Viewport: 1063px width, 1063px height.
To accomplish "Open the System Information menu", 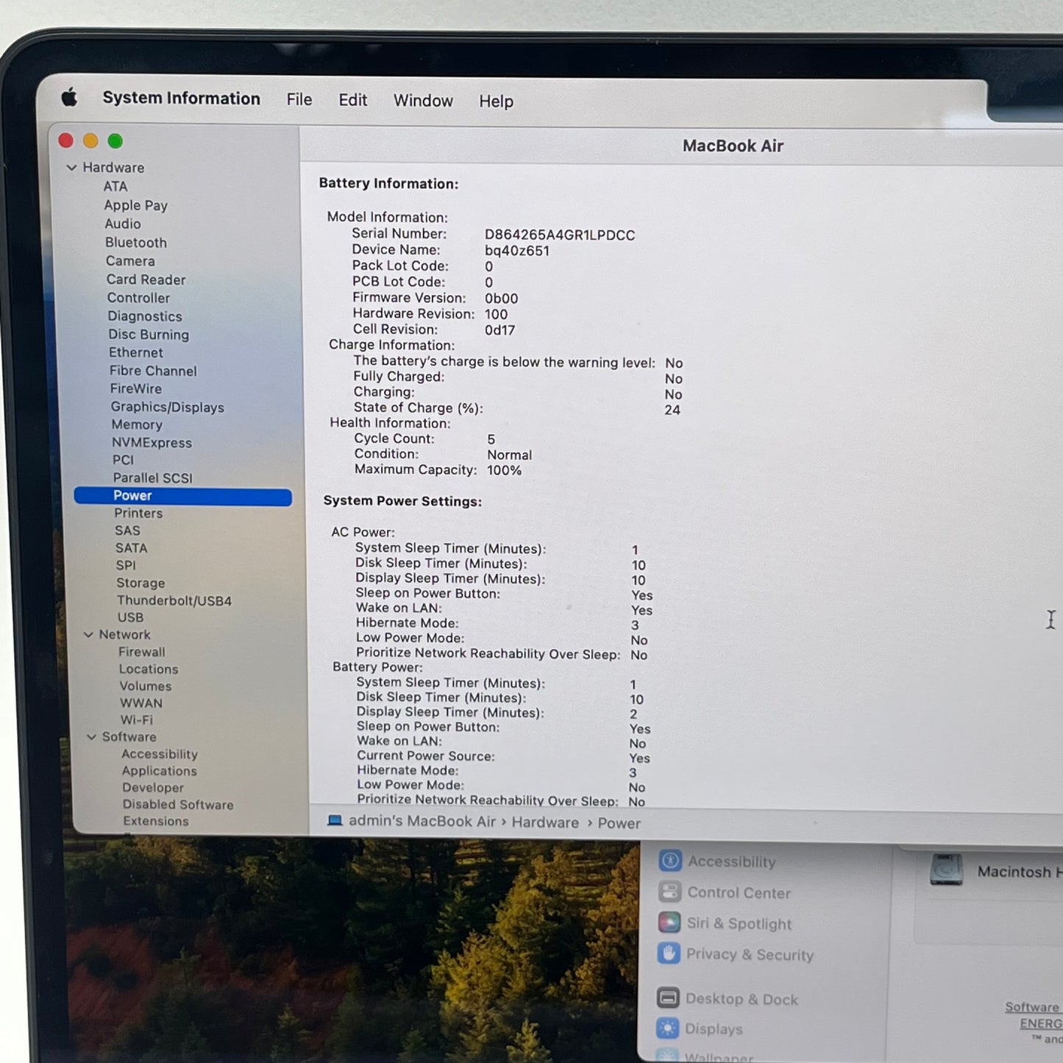I will tap(181, 99).
